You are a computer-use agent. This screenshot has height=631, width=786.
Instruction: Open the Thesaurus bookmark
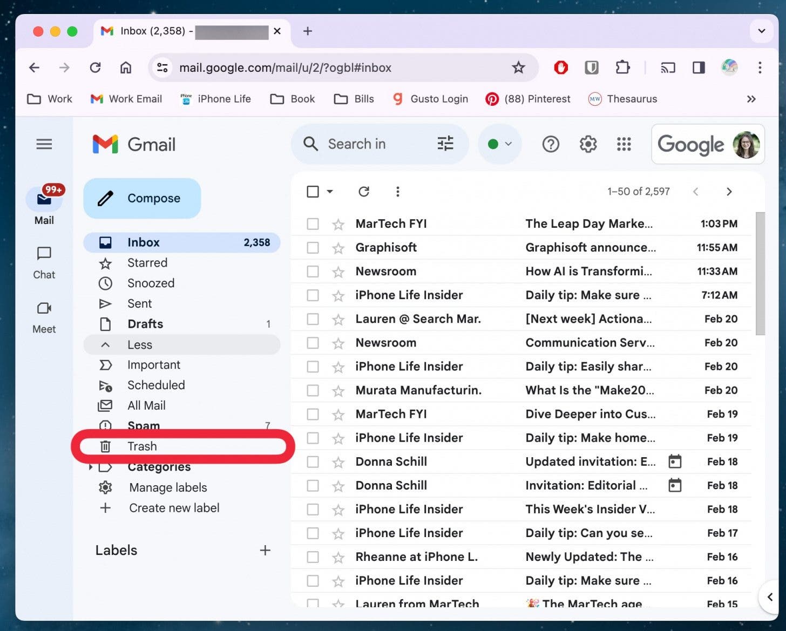pos(622,99)
